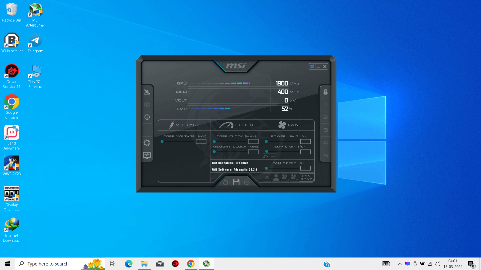
Task: Toggle power and temp limit link
Action: click(x=270, y=156)
